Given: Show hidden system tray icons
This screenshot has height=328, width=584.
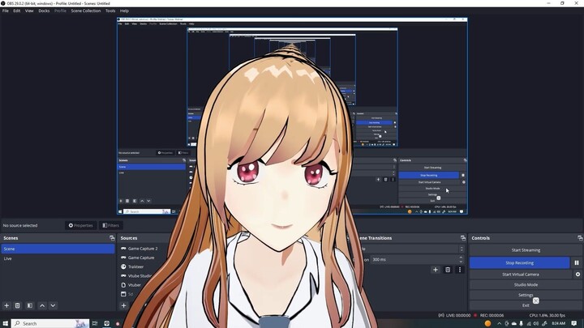Looking at the screenshot, I should coord(499,323).
